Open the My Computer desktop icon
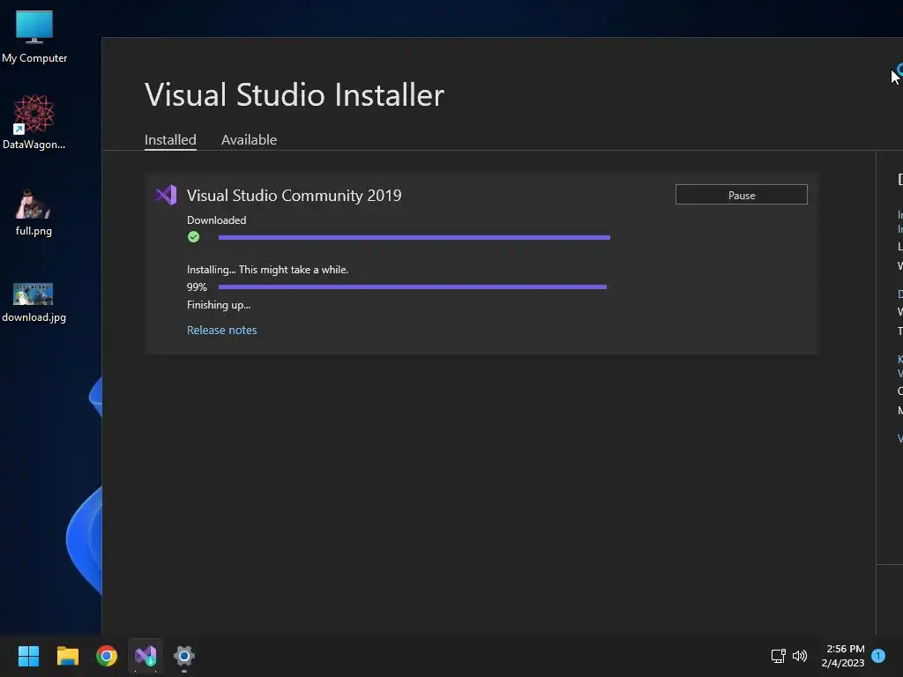 point(34,37)
